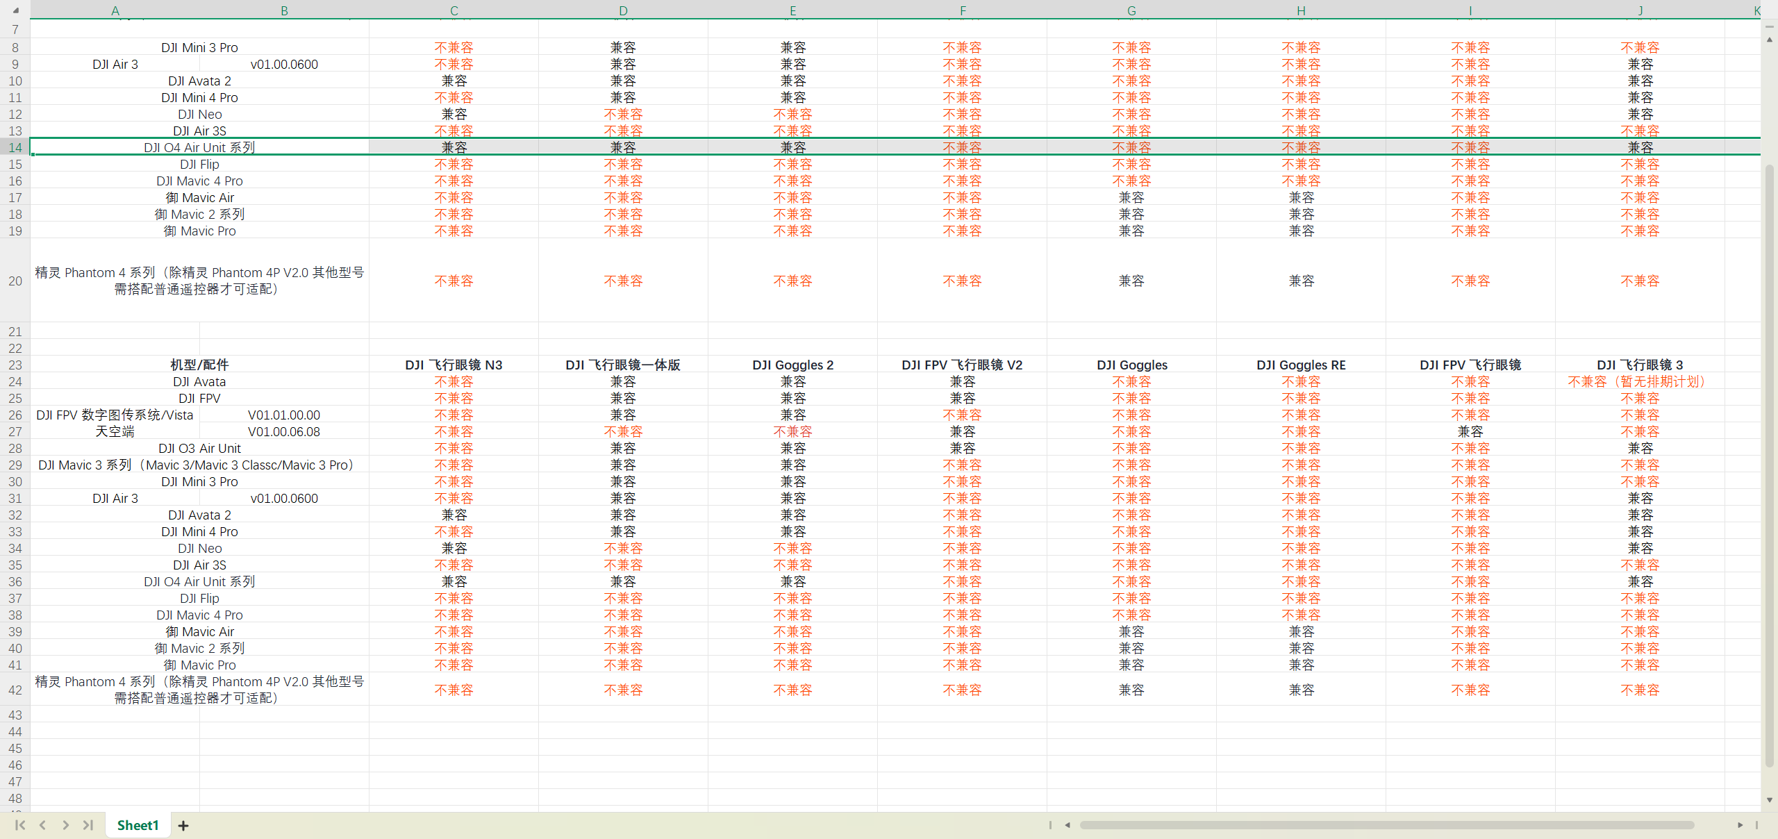Screen dimensions: 1778x839
Task: Select row 42 header
Action: pos(15,690)
